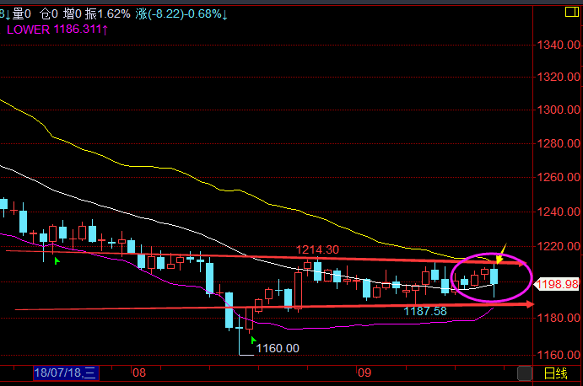Click the 1340.00 price axis label
Viewport: 583px width, 386px height.
click(x=559, y=45)
